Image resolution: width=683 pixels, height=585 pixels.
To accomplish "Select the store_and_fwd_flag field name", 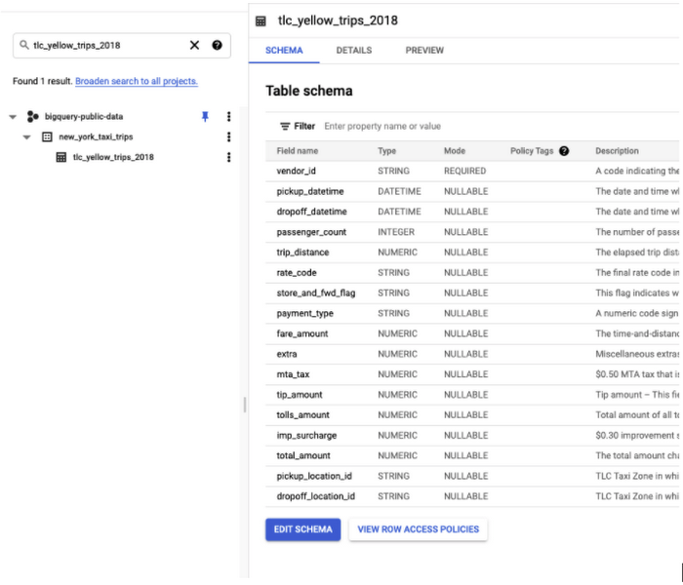I will (316, 292).
